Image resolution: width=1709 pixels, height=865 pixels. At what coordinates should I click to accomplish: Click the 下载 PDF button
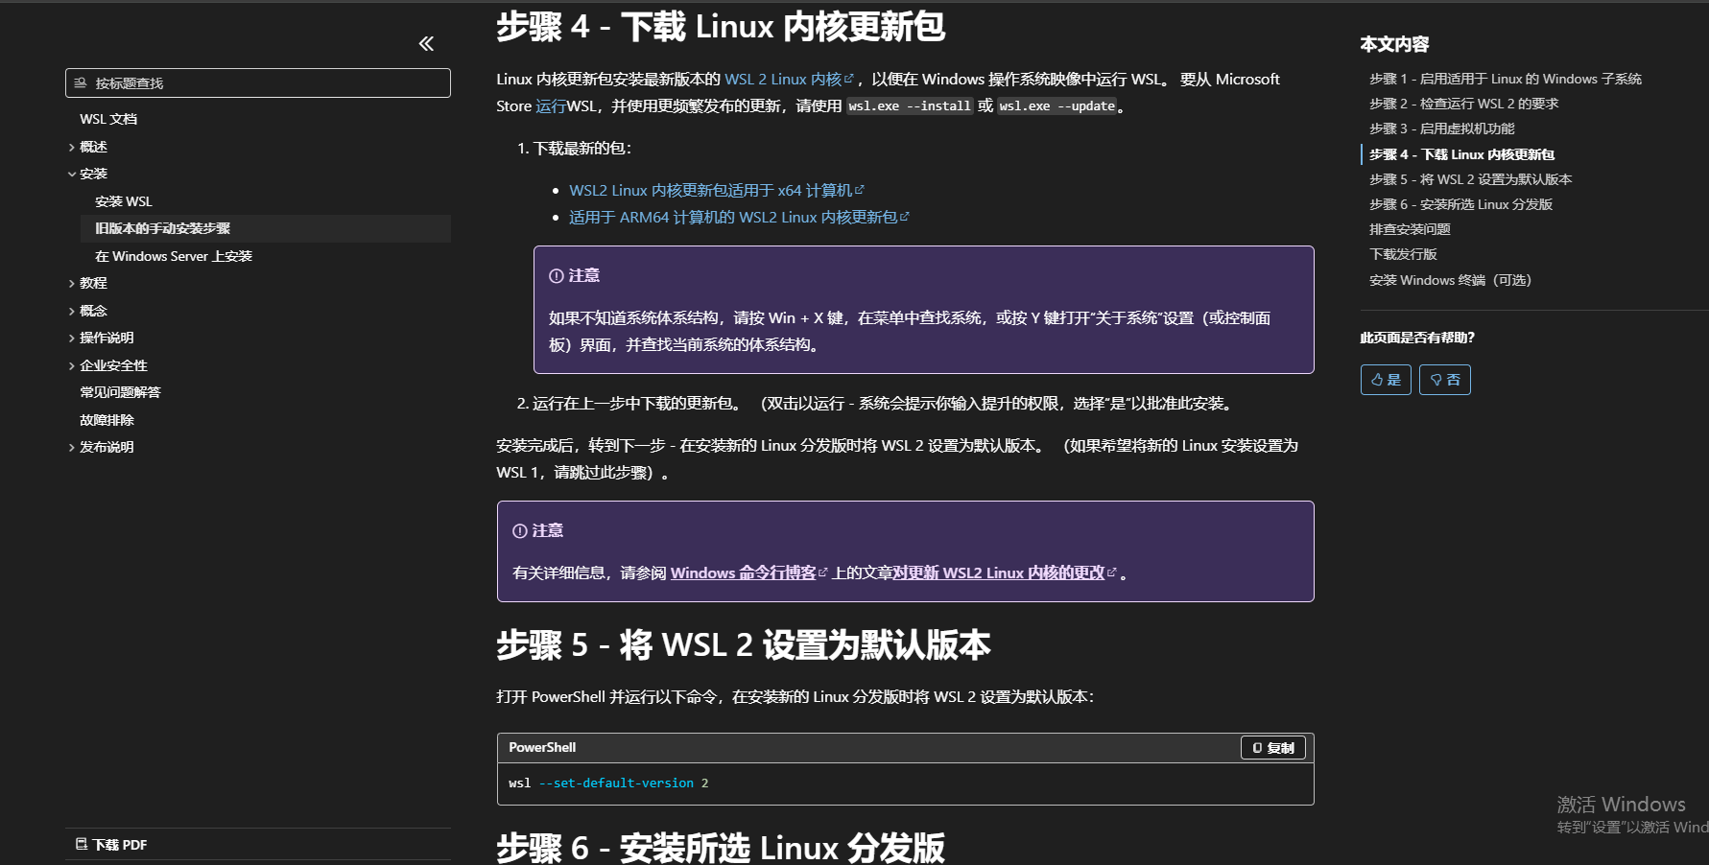[x=111, y=845]
